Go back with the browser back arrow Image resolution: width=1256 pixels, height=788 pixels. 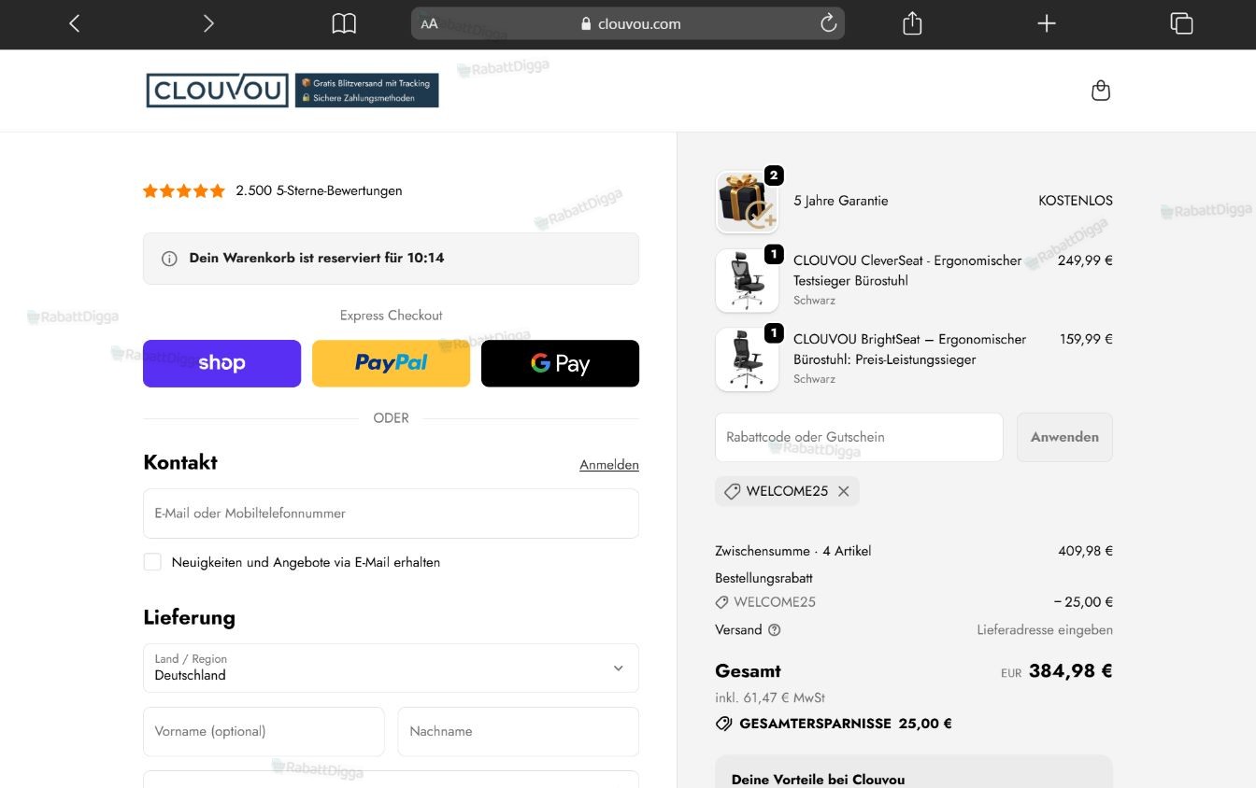[x=75, y=23]
